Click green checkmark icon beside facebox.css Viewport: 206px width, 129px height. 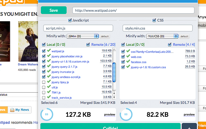click(128, 61)
